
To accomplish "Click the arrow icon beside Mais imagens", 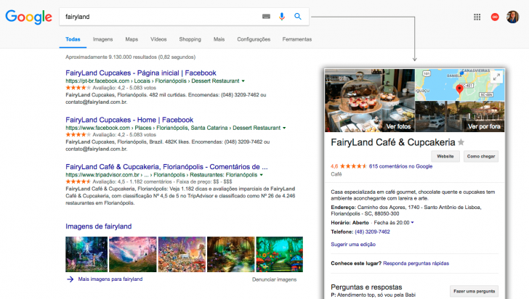I will click(70, 279).
